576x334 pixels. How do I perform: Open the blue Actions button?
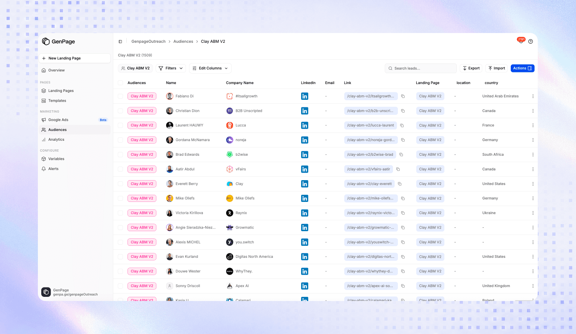[522, 68]
